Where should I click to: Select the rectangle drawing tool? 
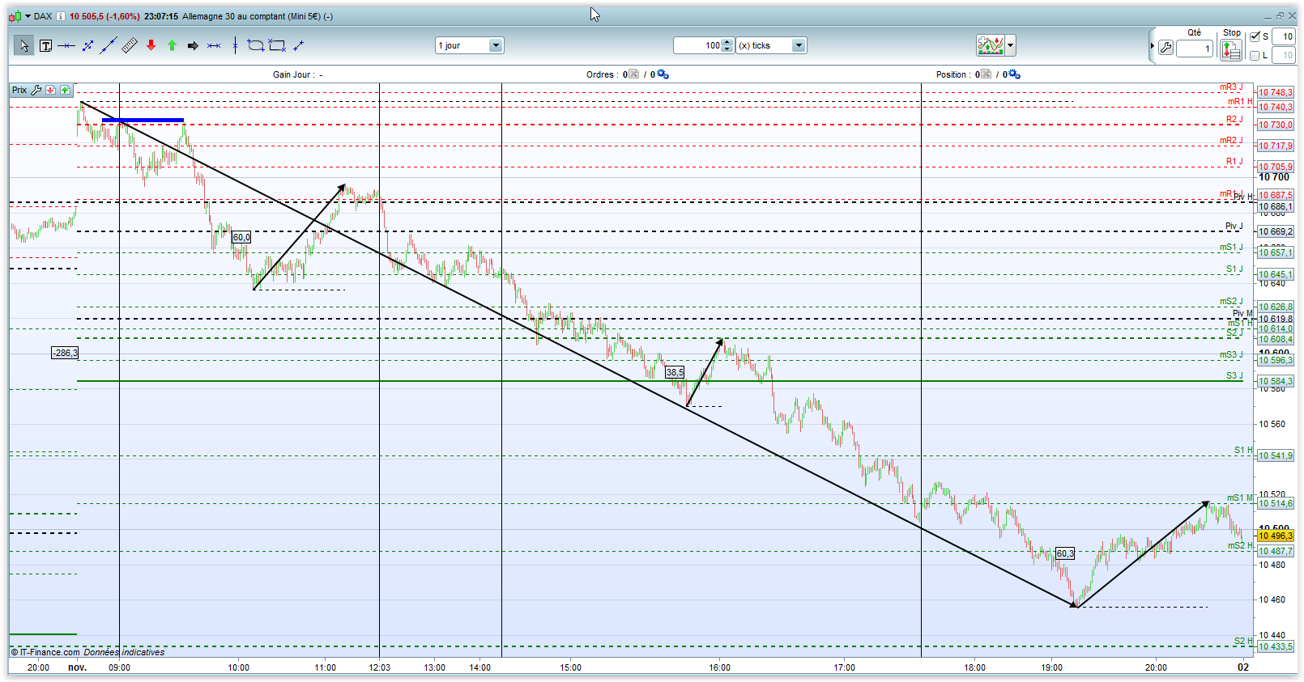click(277, 46)
